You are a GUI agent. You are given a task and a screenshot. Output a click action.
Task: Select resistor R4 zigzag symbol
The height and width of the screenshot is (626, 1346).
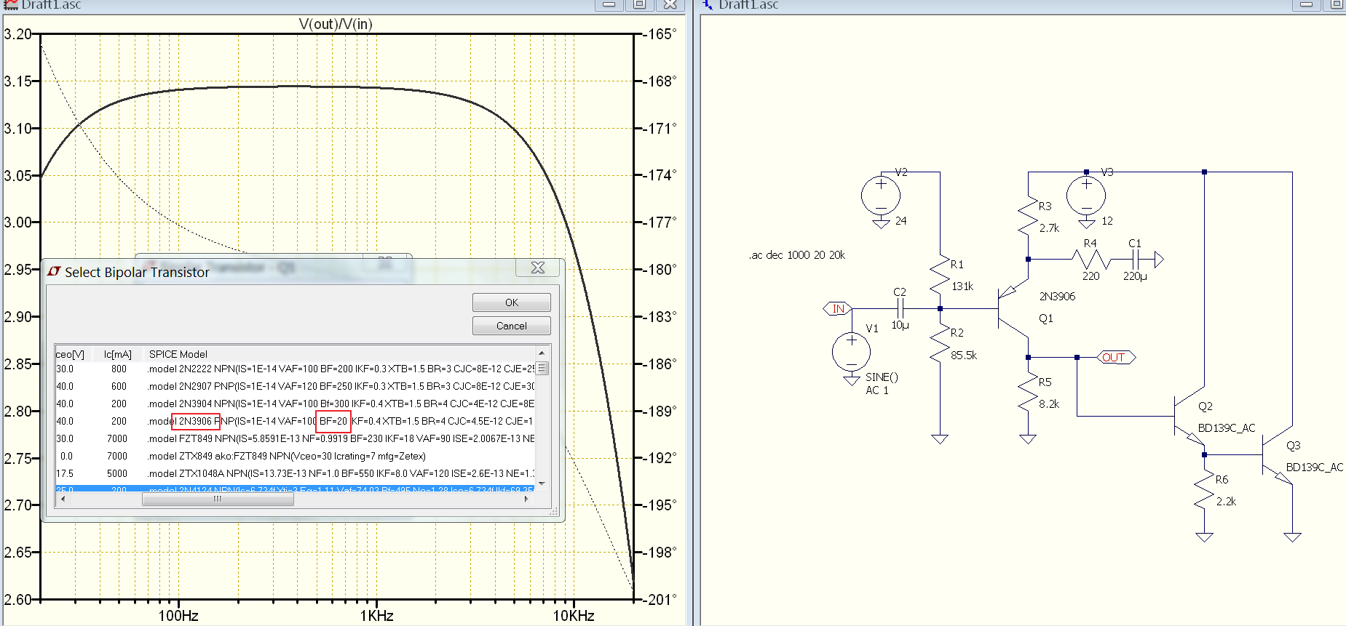tap(1090, 259)
